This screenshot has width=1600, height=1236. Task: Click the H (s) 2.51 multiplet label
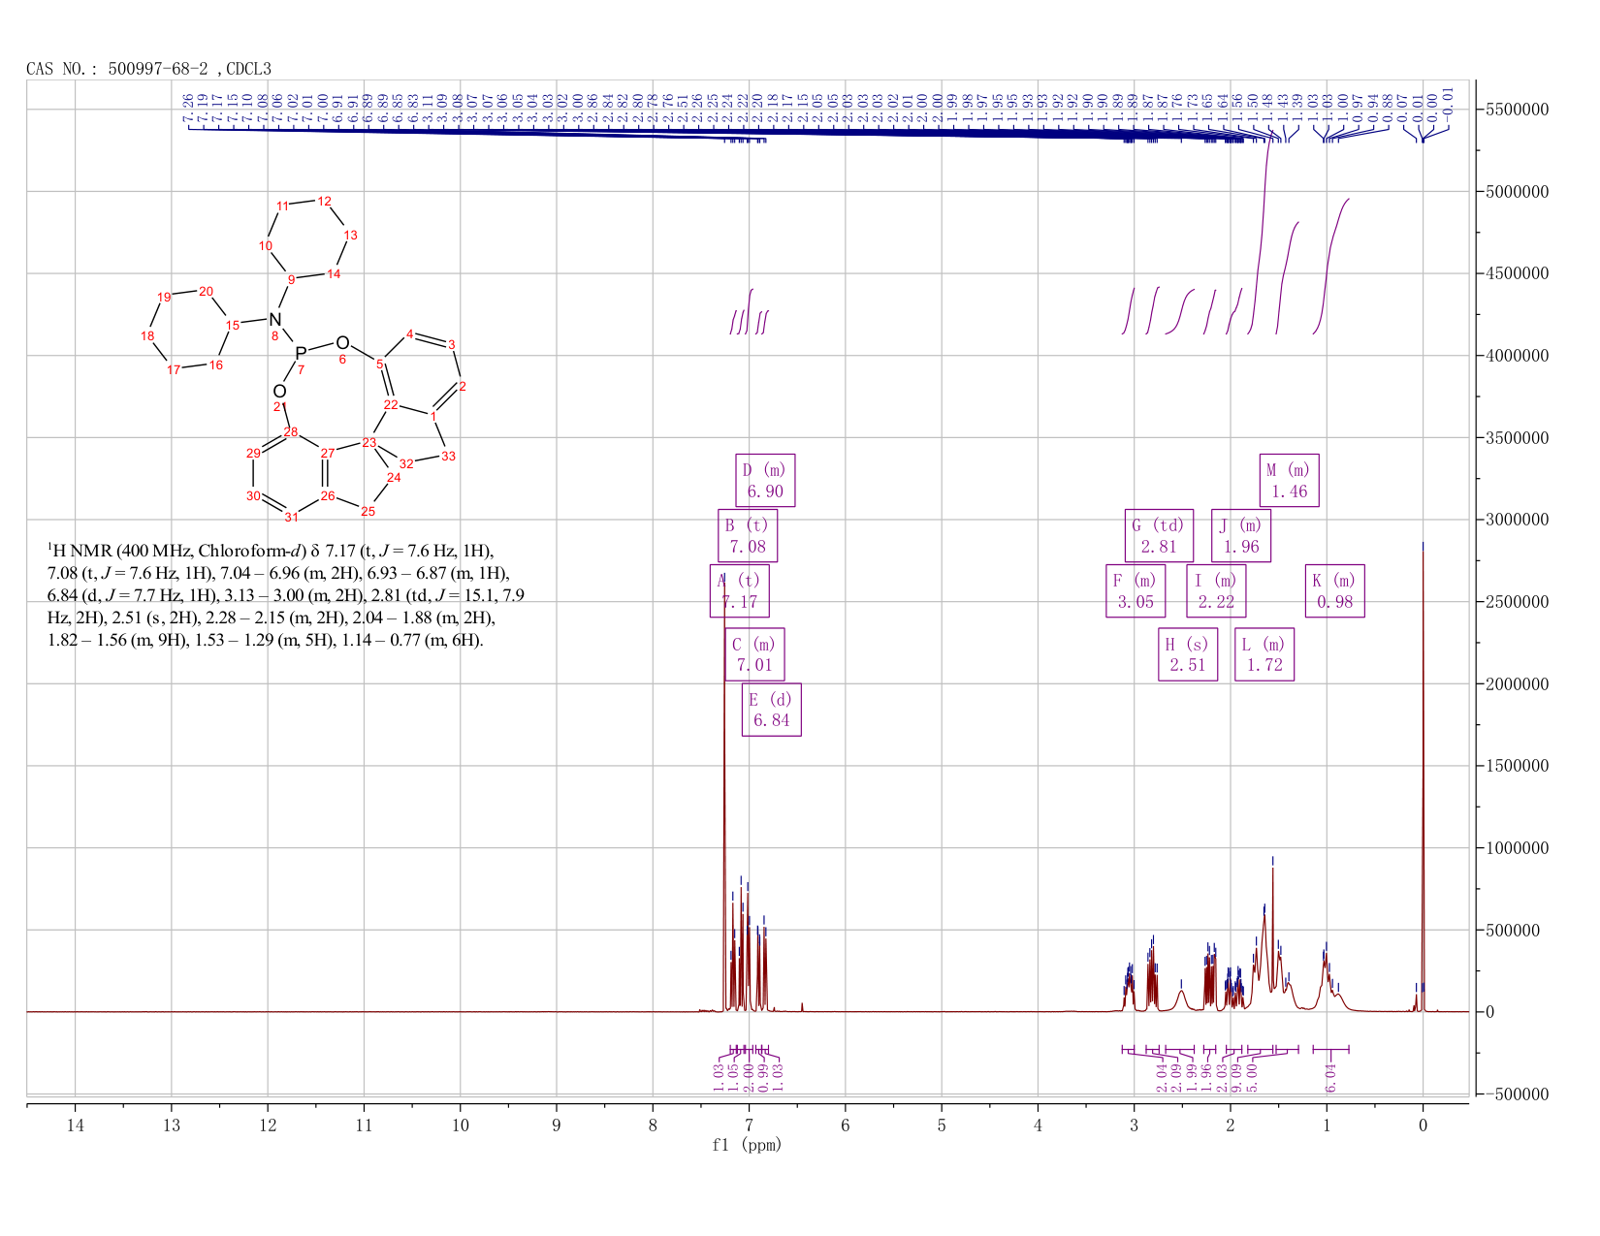1188,654
